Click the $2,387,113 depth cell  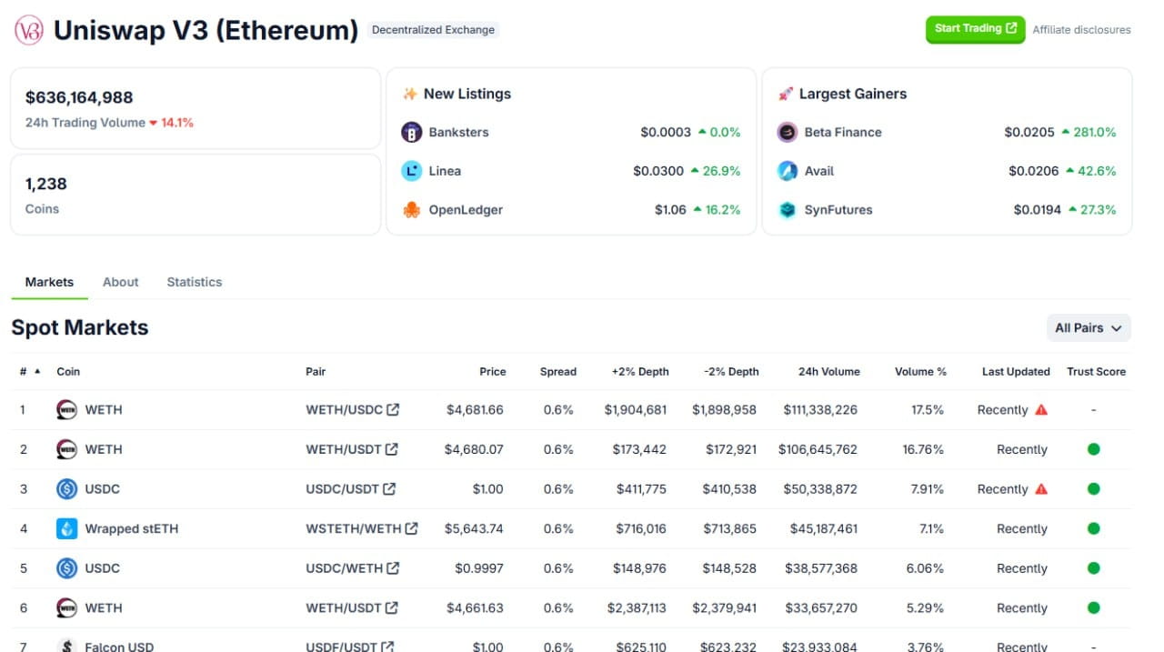tap(636, 607)
